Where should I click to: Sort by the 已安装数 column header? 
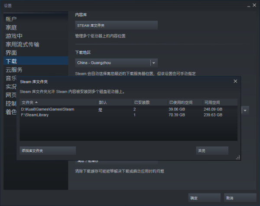150,103
